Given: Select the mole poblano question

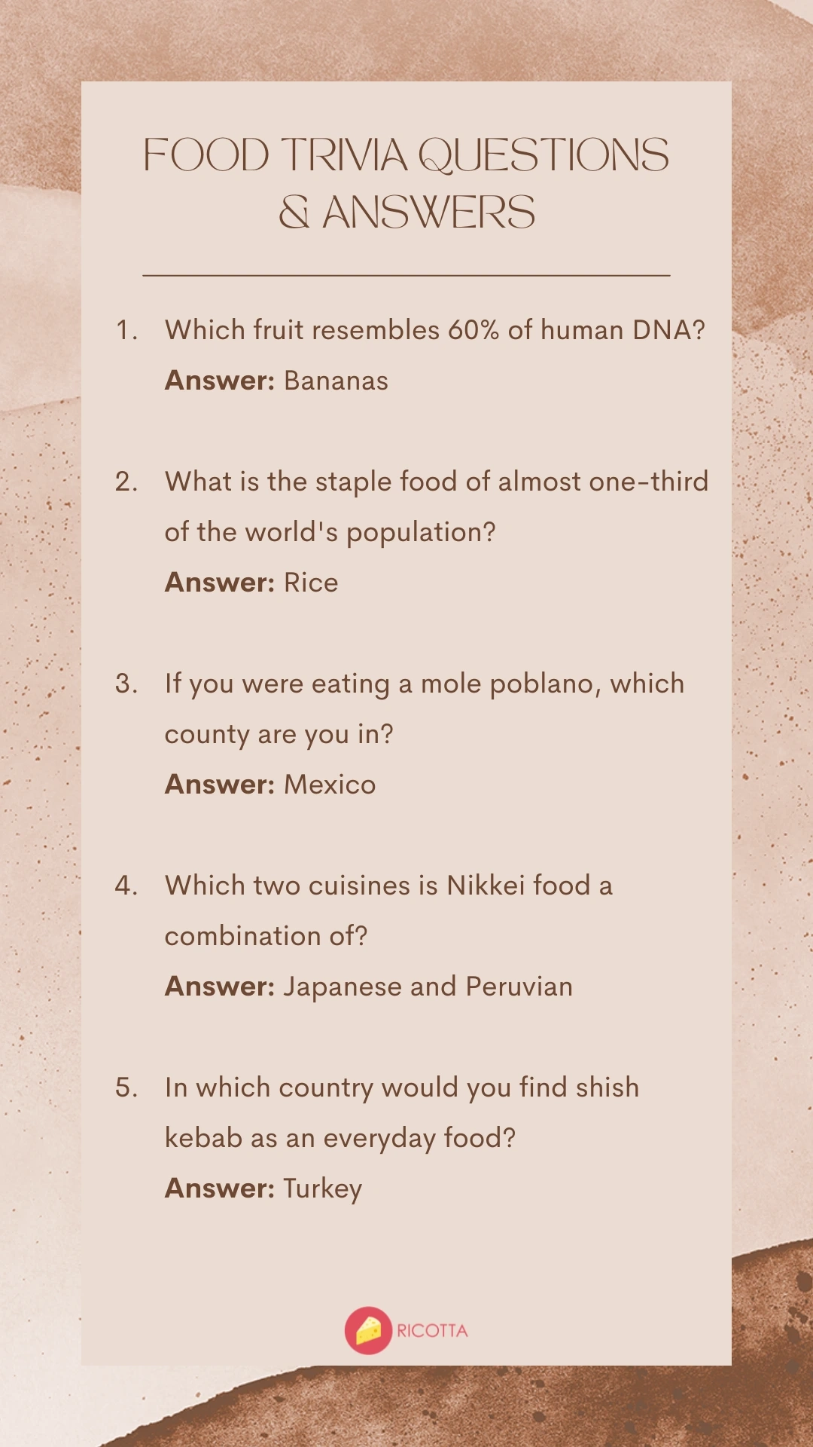Looking at the screenshot, I should coord(424,708).
